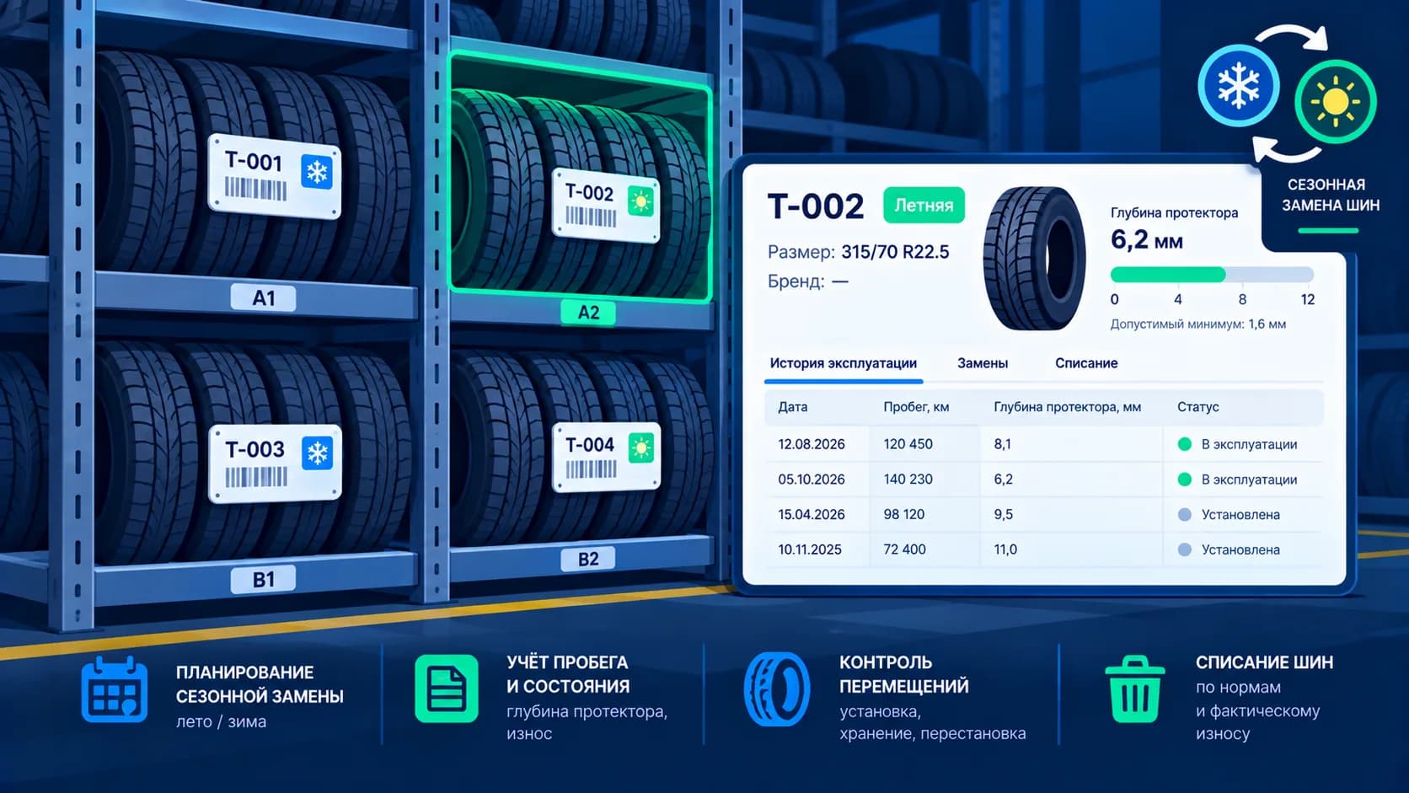The image size is (1409, 793).
Task: Click the tire size 315/70 R22.5
Action: coord(895,252)
